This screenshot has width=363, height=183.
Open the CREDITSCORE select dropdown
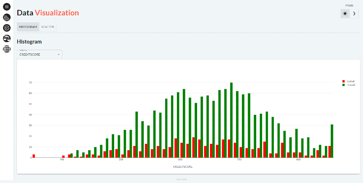pos(40,55)
